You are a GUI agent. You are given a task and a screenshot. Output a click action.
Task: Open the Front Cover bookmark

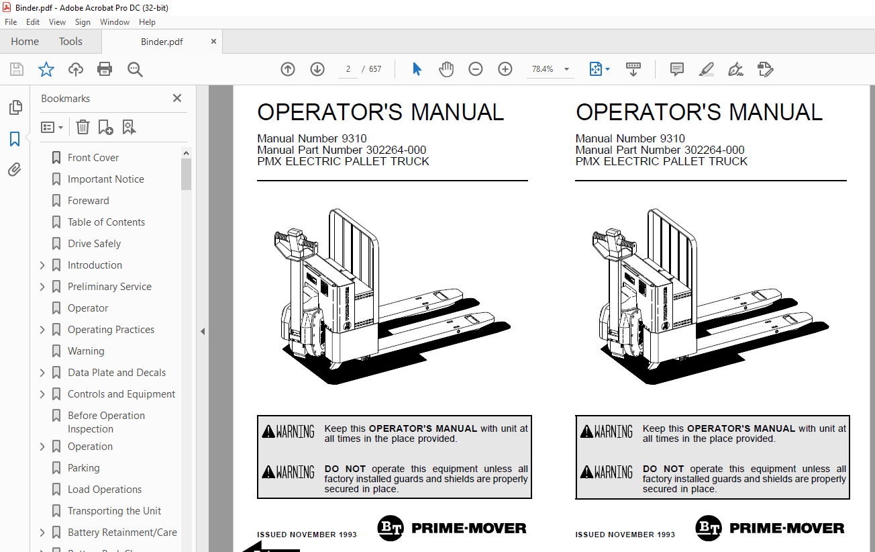coord(93,158)
